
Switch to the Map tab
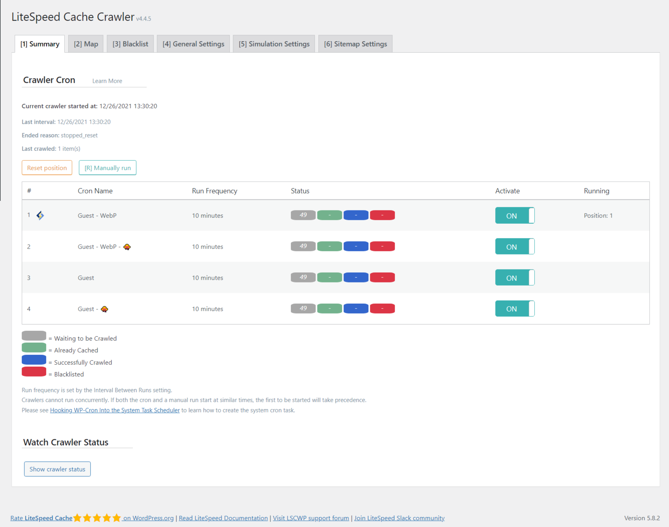point(85,44)
